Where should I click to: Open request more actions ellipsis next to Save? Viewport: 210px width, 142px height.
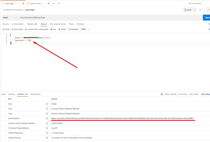click(x=200, y=10)
